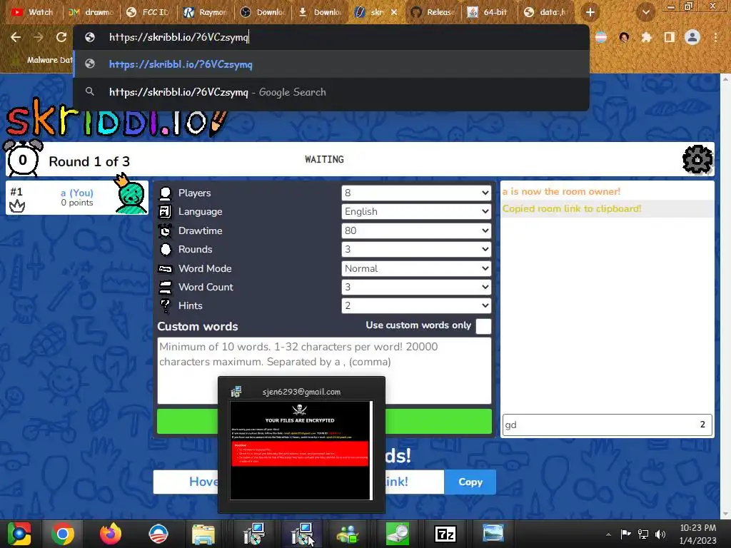
Task: Switch to the drawma tab
Action: pos(91,12)
